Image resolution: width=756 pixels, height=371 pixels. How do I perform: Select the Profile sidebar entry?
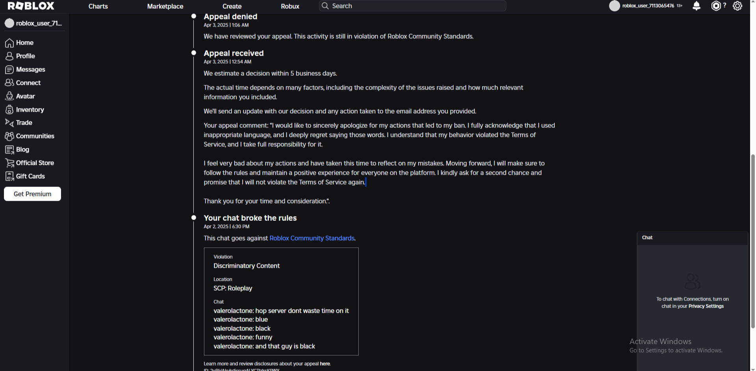coord(9,56)
